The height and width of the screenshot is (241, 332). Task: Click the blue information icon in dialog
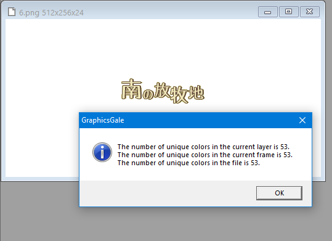[x=102, y=152]
